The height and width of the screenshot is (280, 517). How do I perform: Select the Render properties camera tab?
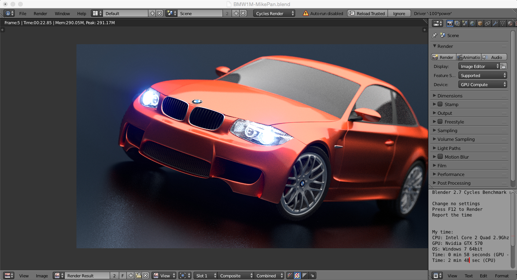[x=450, y=23]
